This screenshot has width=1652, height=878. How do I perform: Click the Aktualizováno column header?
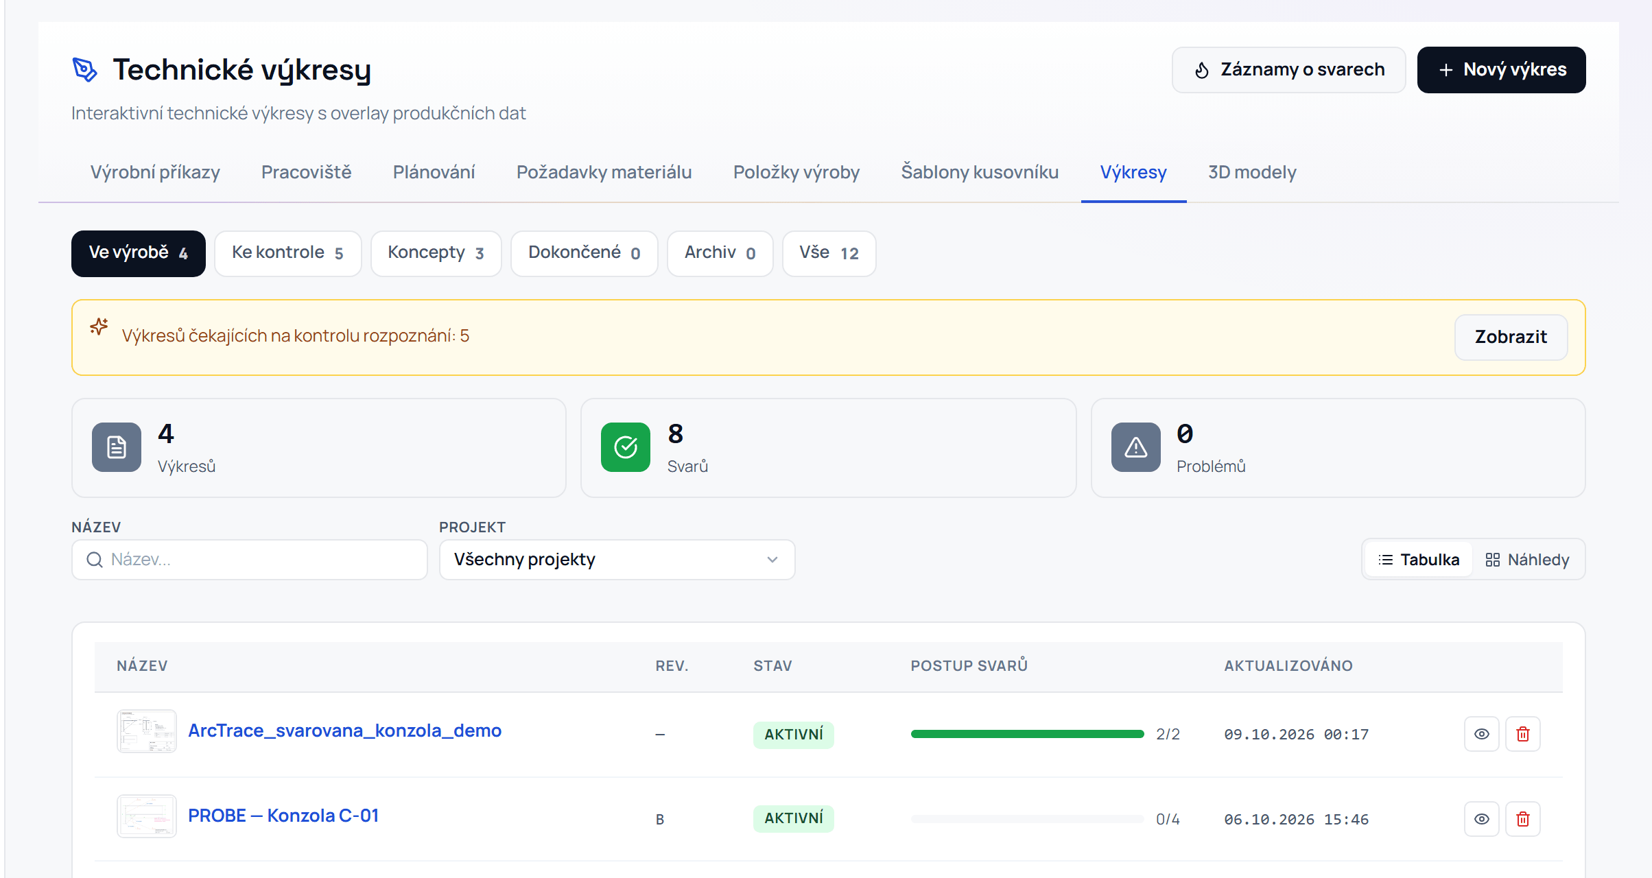pyautogui.click(x=1288, y=665)
